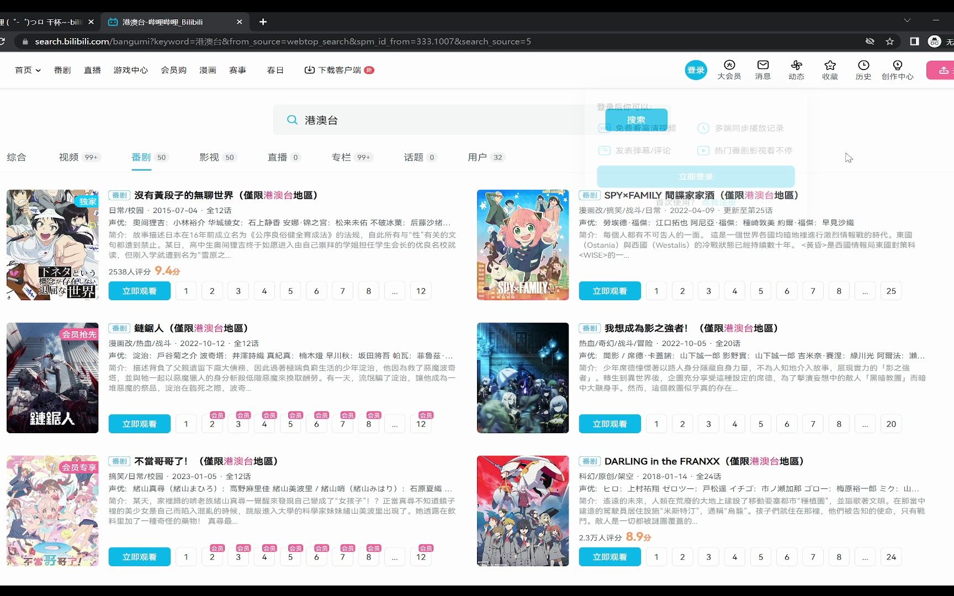This screenshot has height=596, width=954.
Task: Open 大会员 icon in header
Action: pos(729,70)
